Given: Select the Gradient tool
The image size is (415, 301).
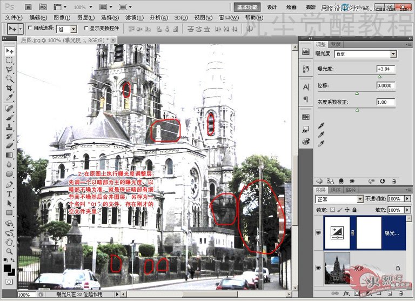Looking at the screenshot, I should [x=10, y=155].
